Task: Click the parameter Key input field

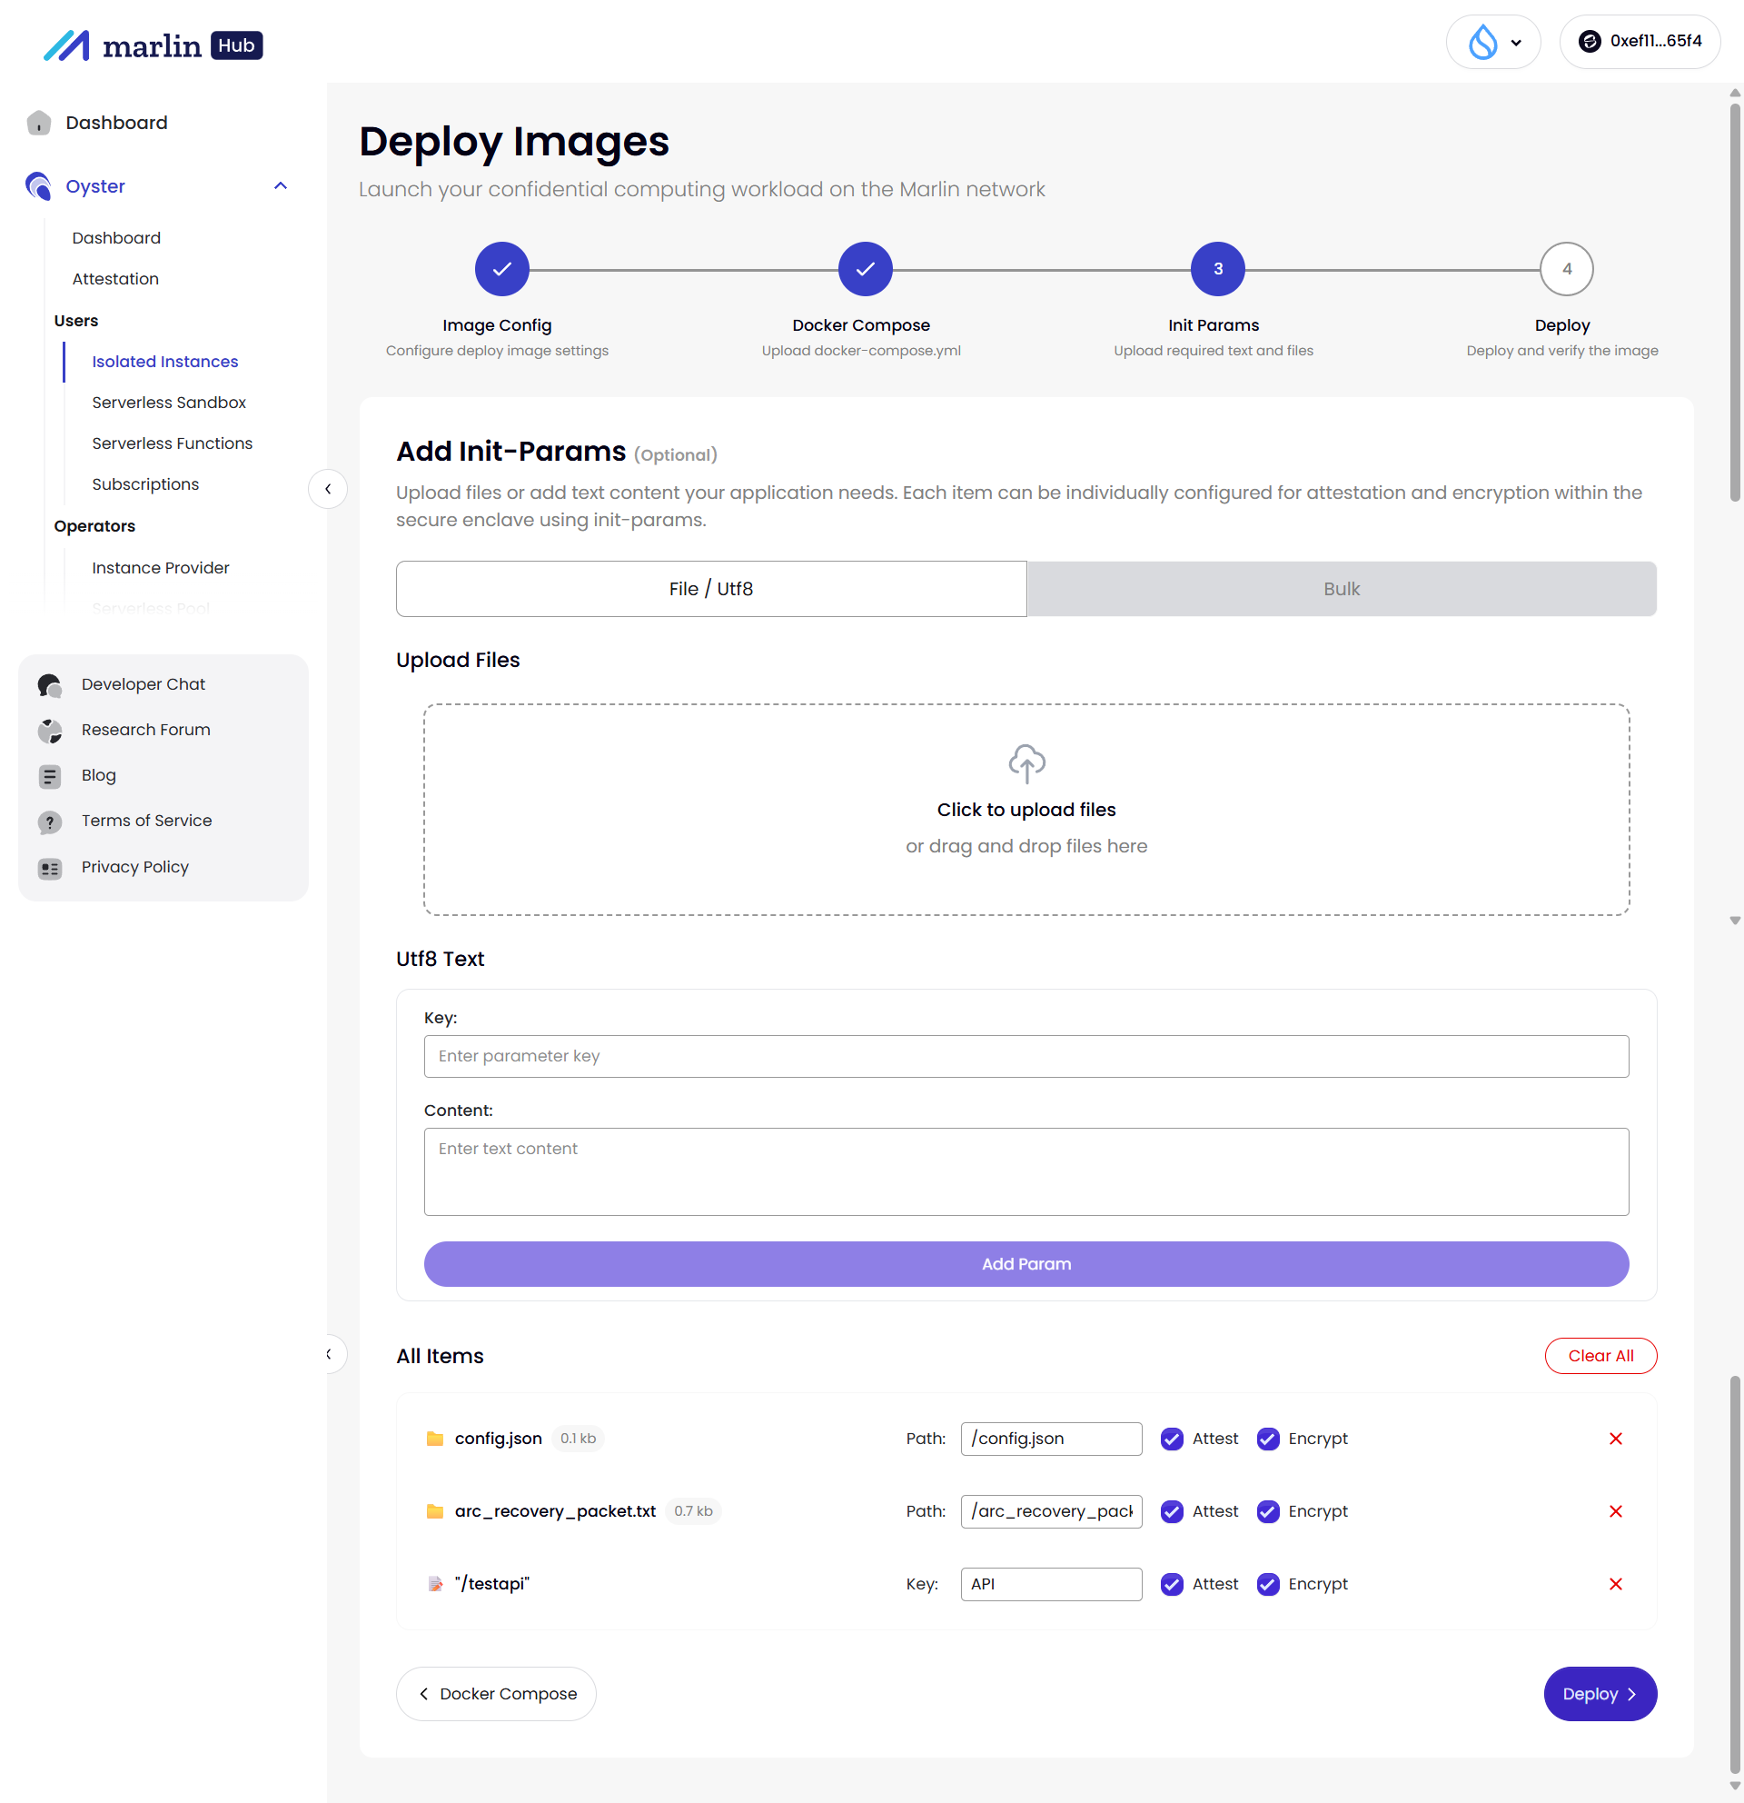Action: tap(1026, 1055)
